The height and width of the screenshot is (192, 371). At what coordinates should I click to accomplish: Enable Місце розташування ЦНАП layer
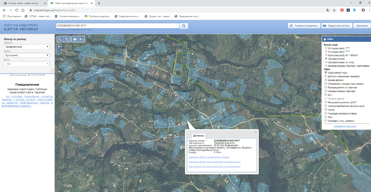(x=326, y=102)
